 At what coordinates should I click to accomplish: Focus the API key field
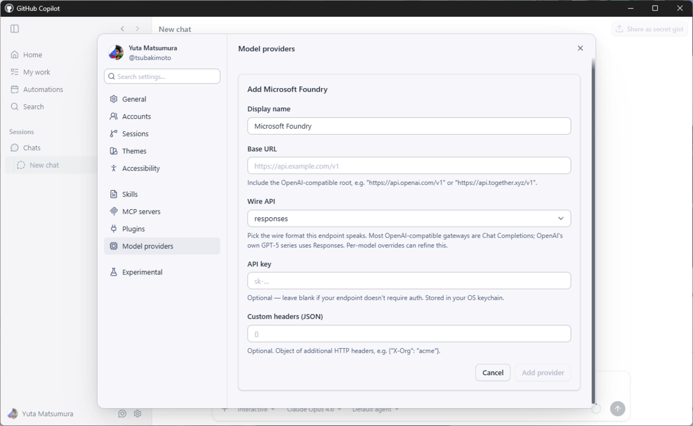coord(409,281)
